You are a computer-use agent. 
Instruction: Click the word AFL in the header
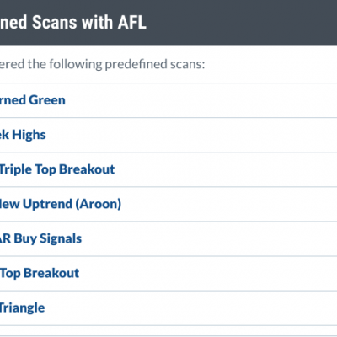131,23
